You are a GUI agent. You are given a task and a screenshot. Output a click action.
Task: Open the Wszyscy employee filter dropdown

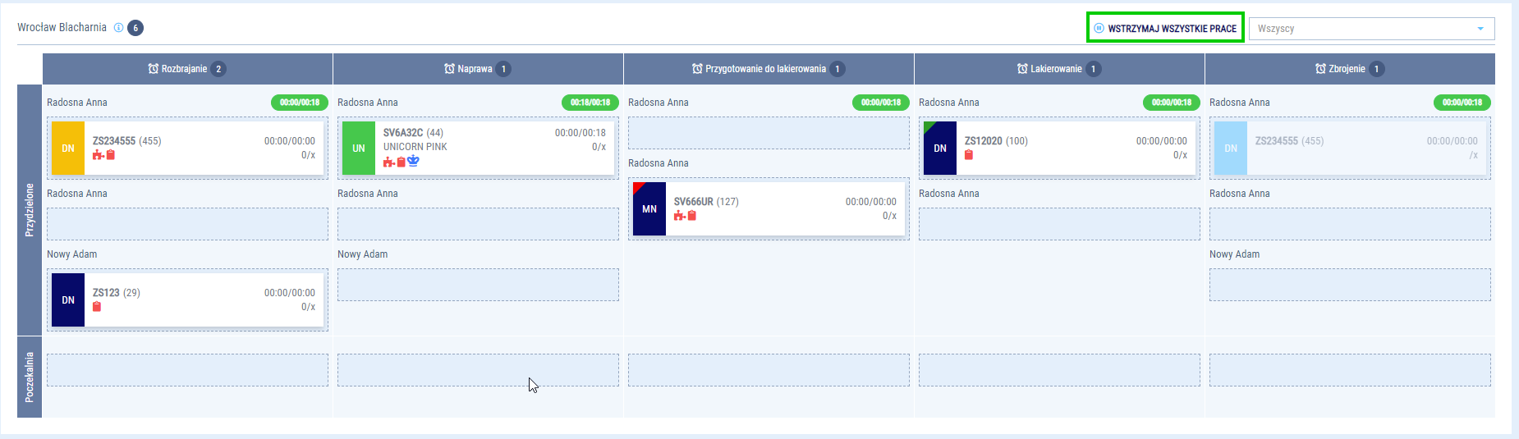pos(1363,29)
